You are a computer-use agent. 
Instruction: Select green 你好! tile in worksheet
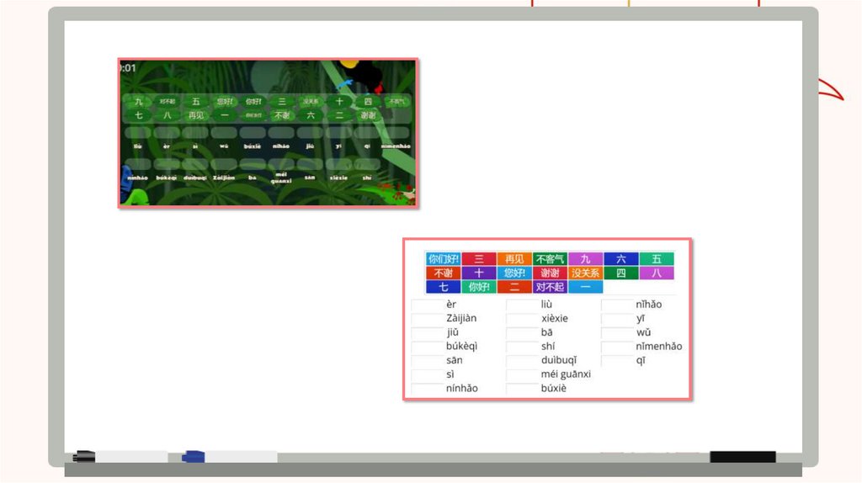pos(479,287)
